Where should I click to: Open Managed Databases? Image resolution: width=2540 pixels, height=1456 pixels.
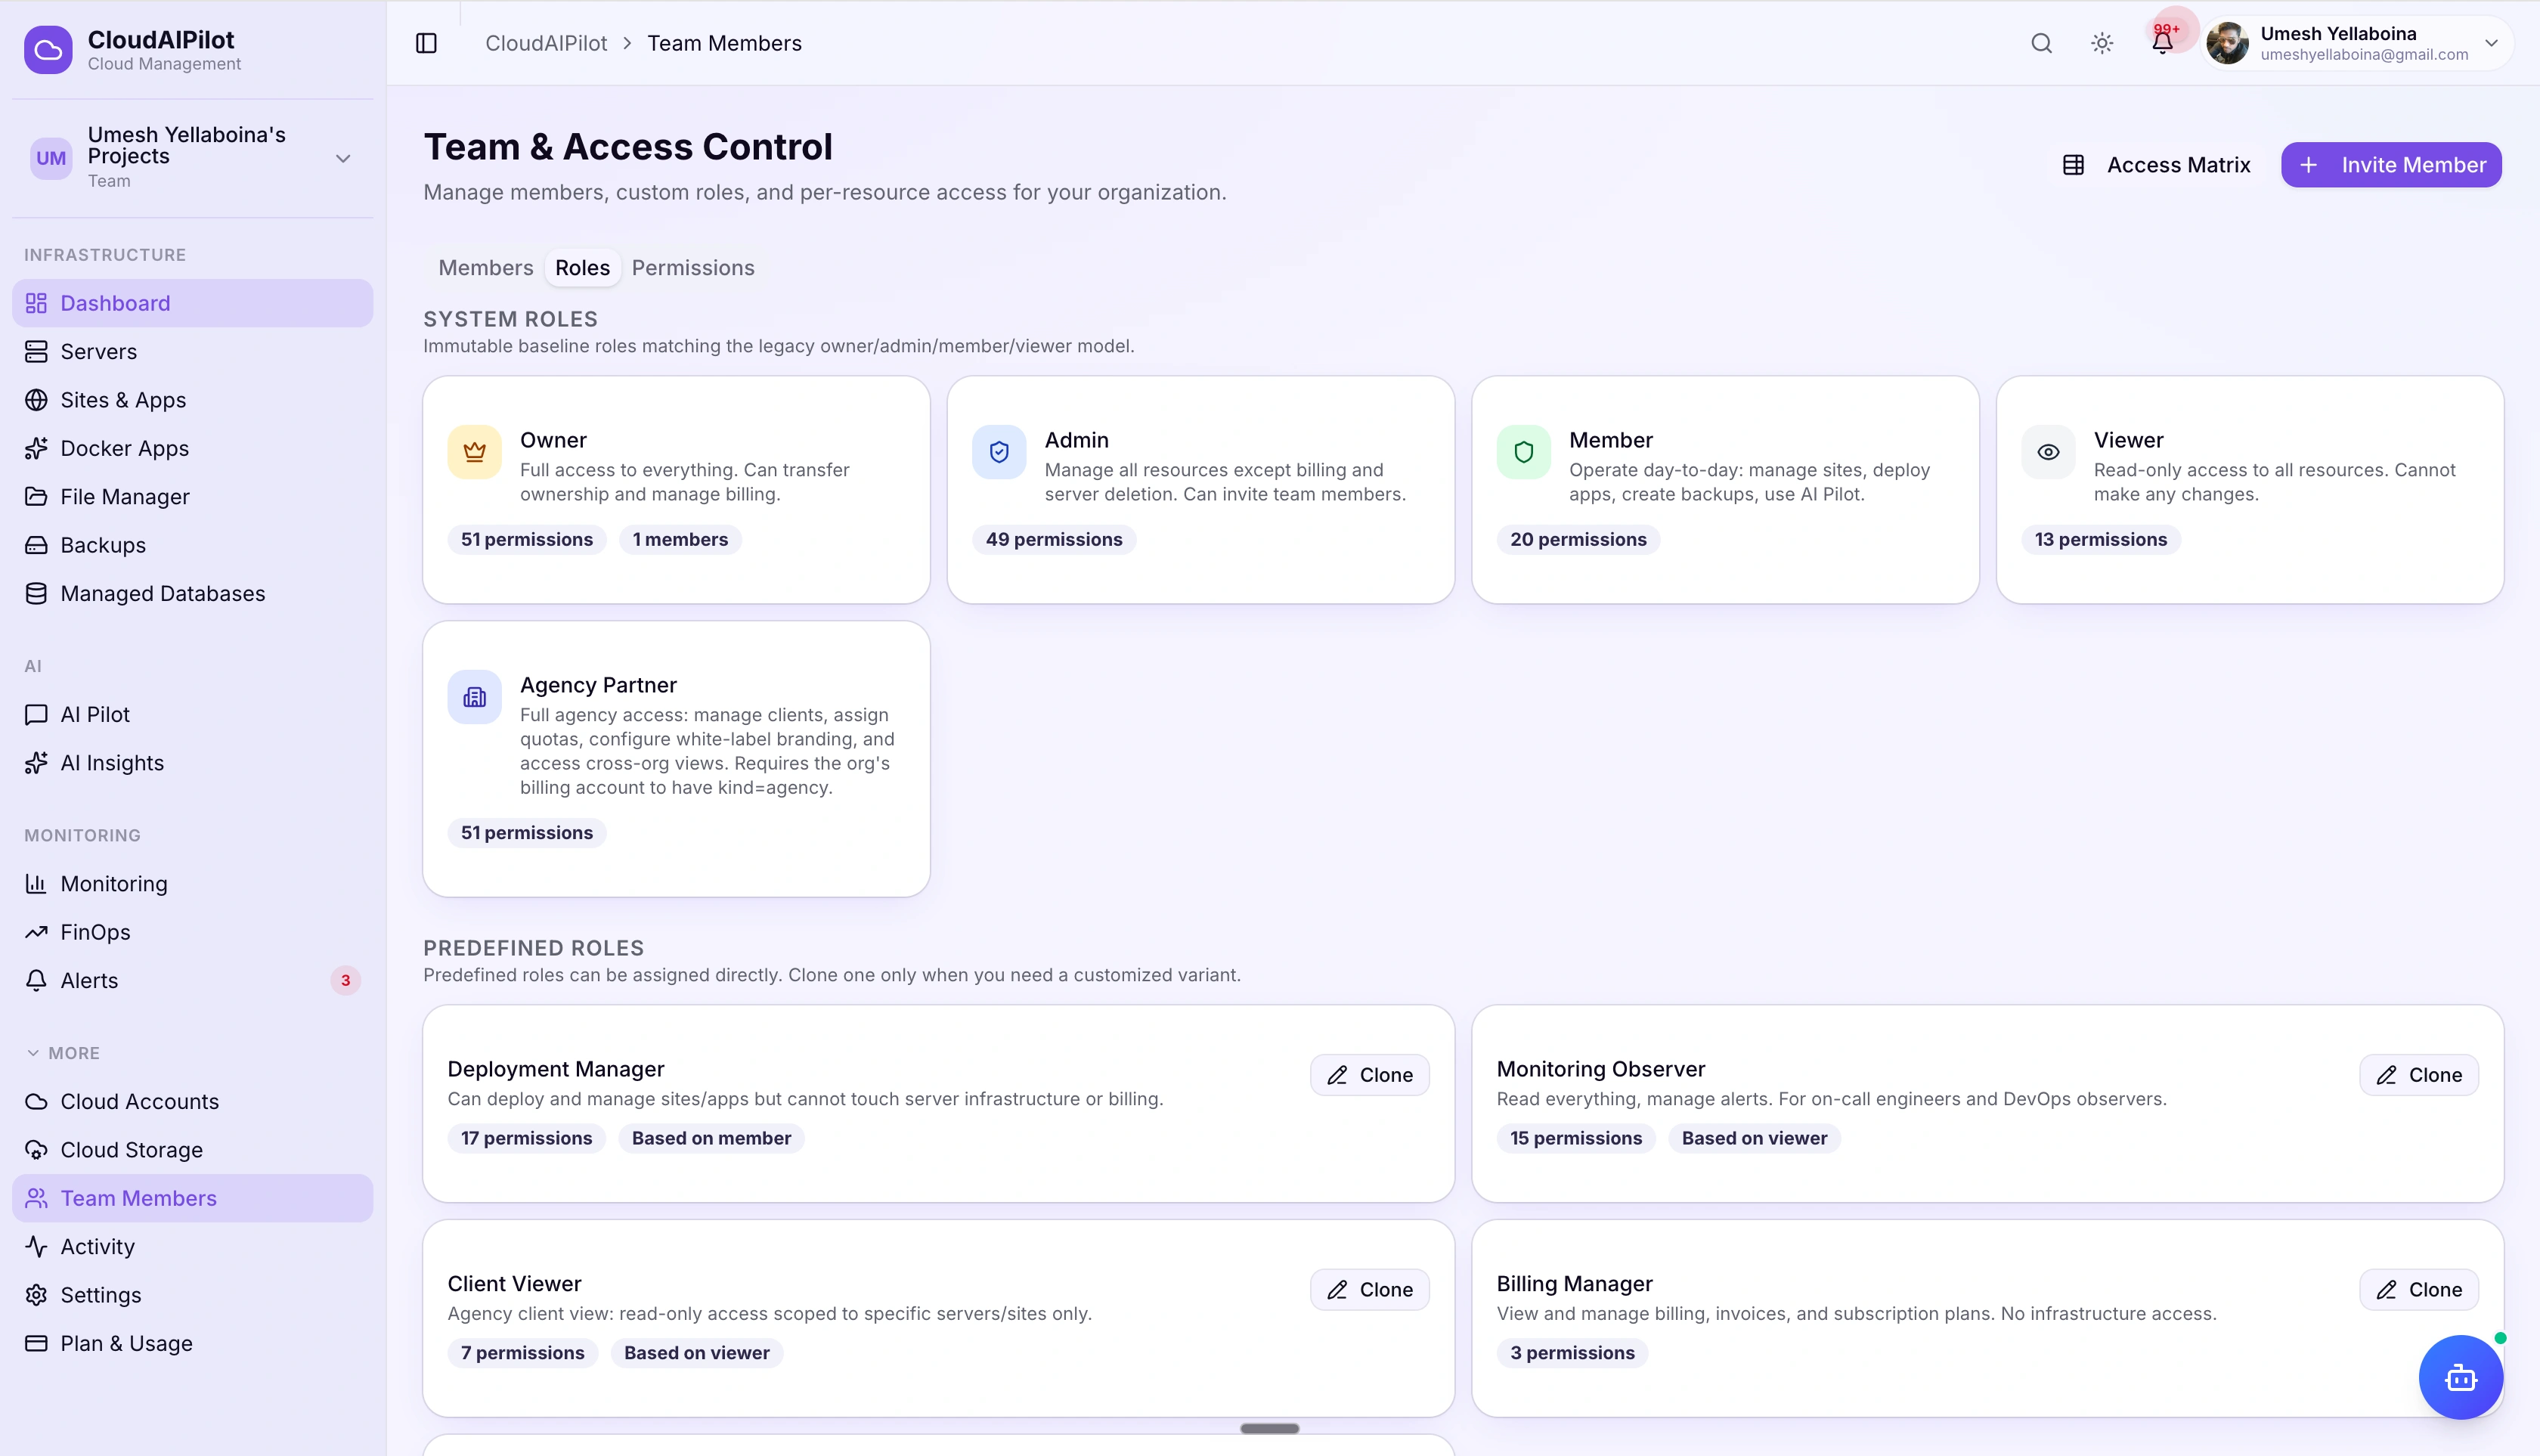[192, 594]
